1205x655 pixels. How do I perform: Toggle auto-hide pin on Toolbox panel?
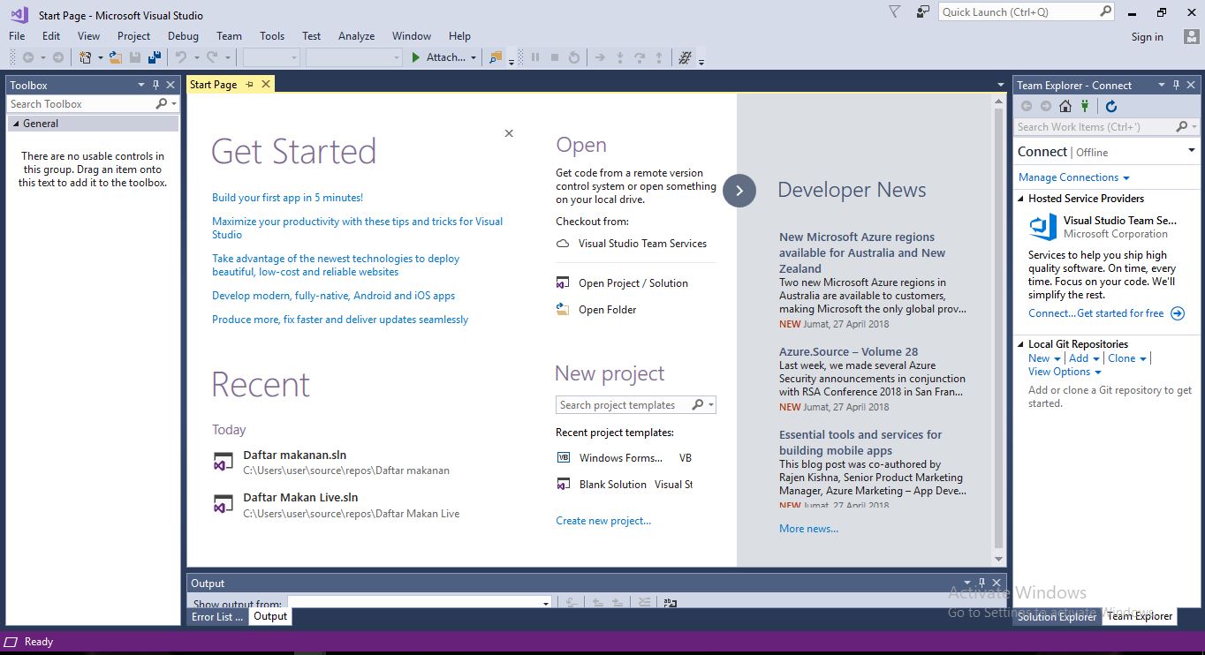[155, 85]
